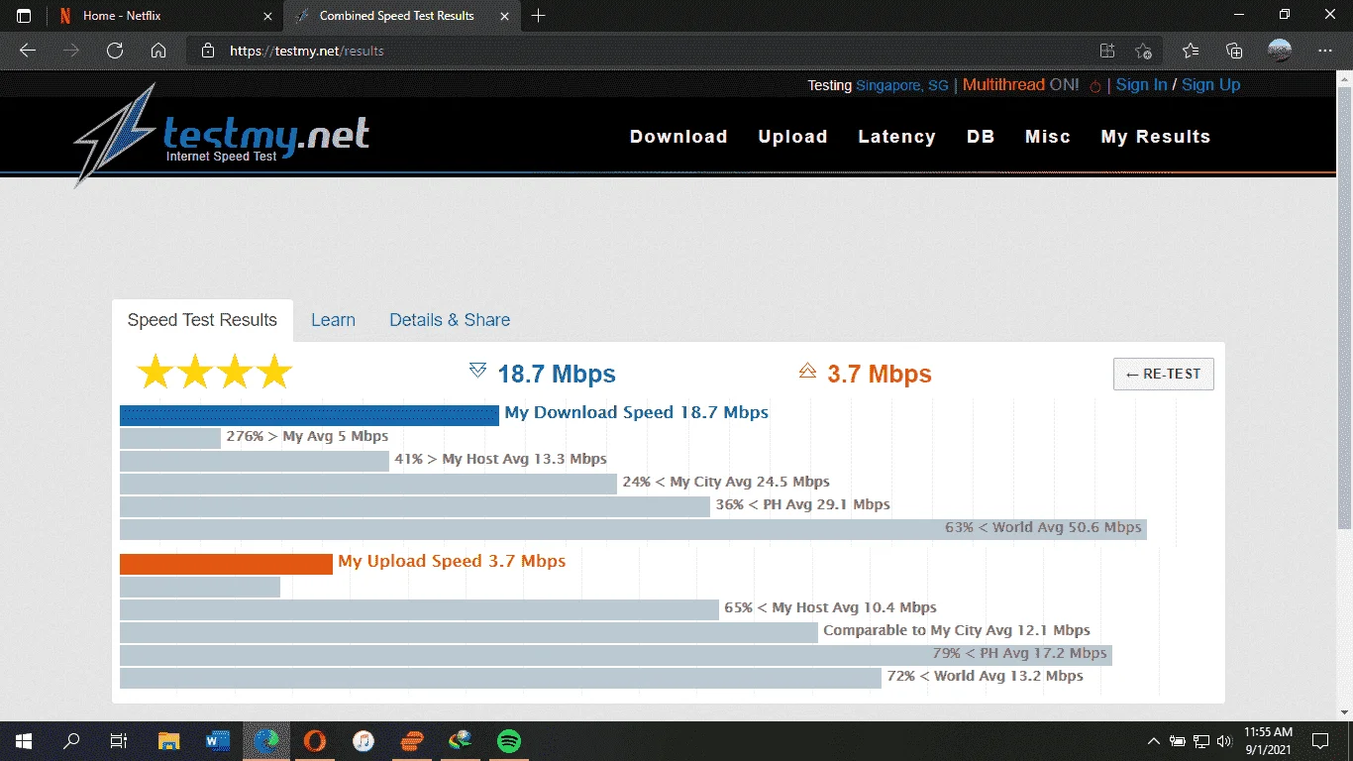Screen dimensions: 1353x761
Task: Open the Latency nav menu
Action: coord(896,137)
